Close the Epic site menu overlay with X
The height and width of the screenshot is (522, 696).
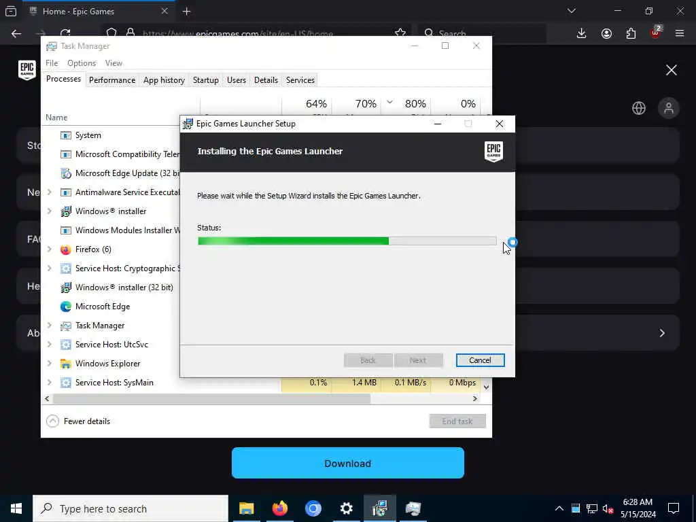[671, 70]
